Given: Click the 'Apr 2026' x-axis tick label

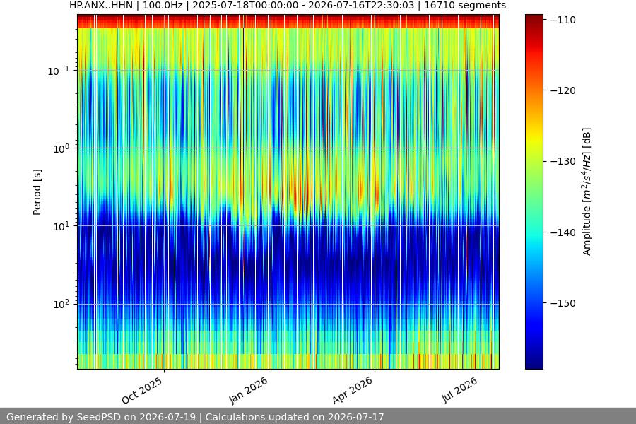Looking at the screenshot, I should click(x=353, y=390).
